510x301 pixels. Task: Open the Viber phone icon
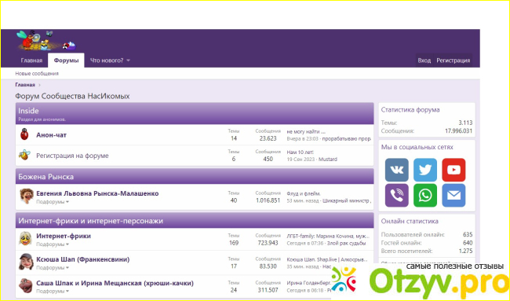(x=396, y=196)
